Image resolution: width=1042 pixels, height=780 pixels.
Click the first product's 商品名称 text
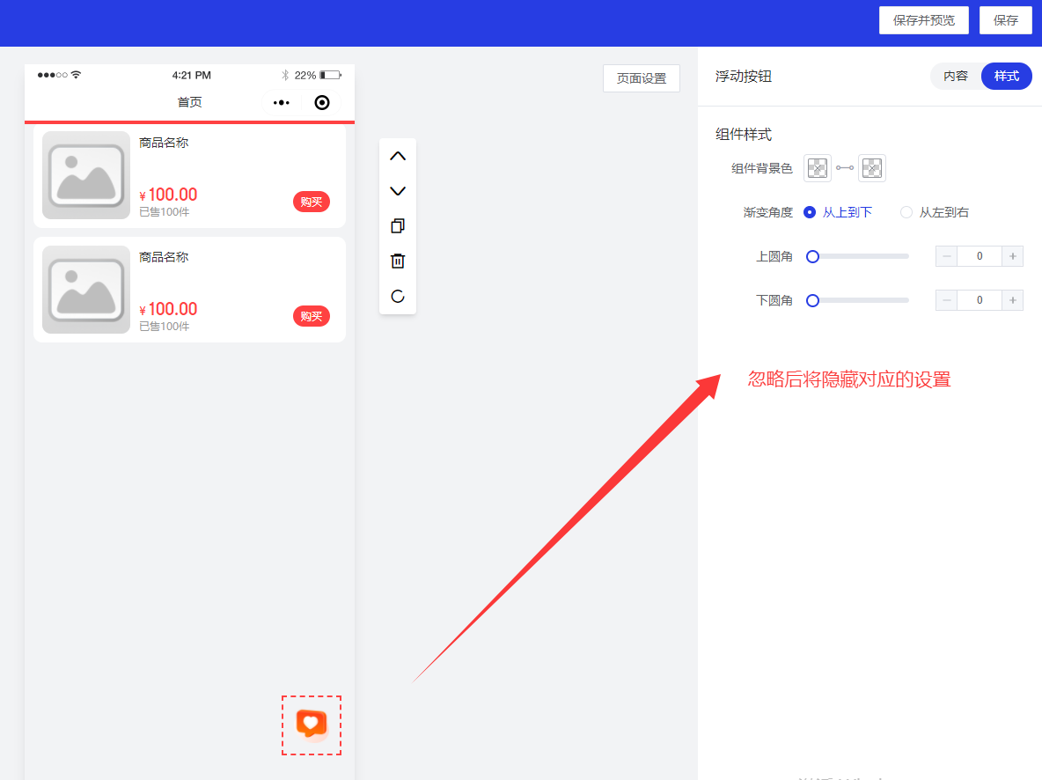point(164,143)
